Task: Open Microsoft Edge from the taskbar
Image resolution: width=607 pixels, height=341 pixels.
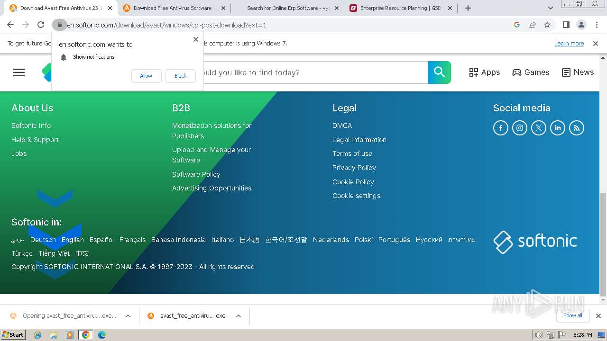Action: 102,335
